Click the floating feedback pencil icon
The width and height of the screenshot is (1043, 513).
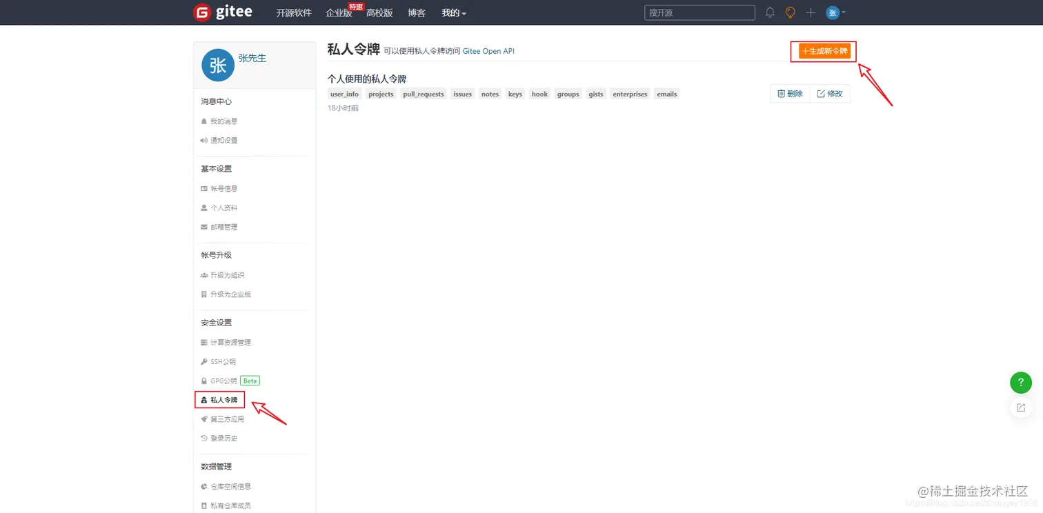point(1021,407)
